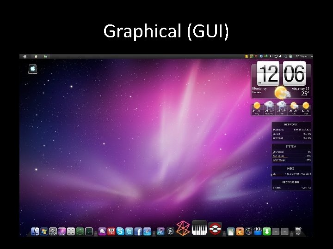Select the 'lun' partly cloudy forecast tile
This screenshot has width=333, height=249.
pos(294,108)
